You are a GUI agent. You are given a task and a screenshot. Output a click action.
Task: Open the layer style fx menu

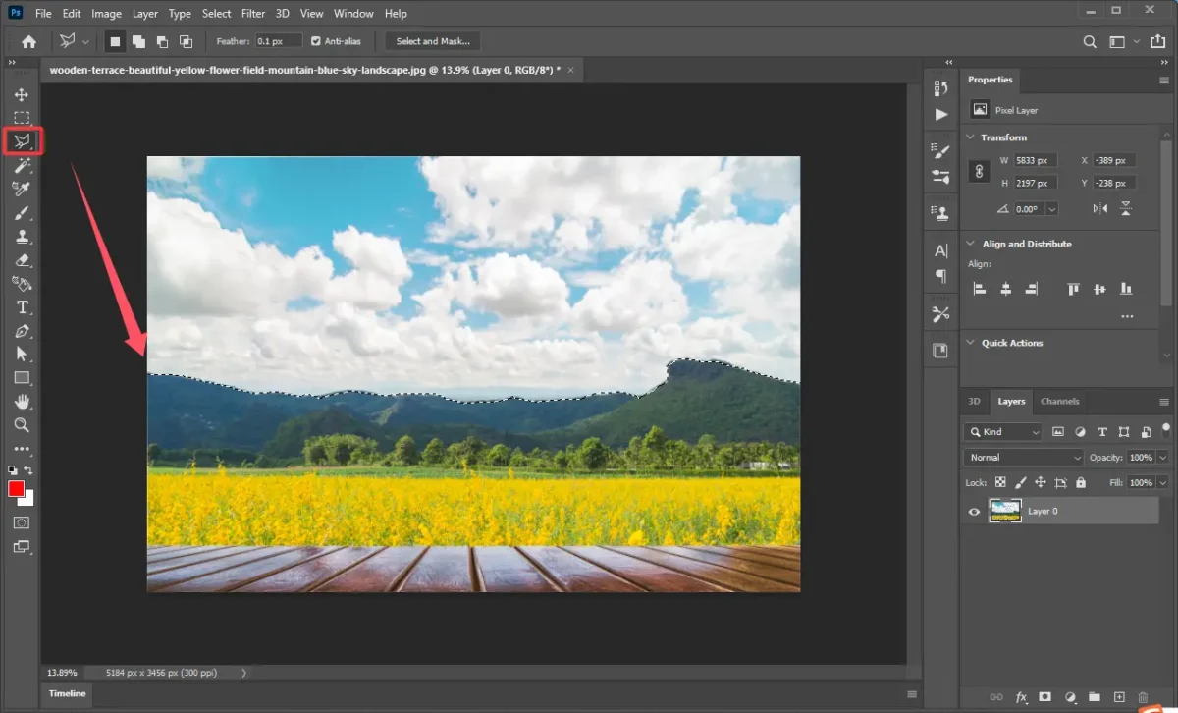pos(1021,697)
